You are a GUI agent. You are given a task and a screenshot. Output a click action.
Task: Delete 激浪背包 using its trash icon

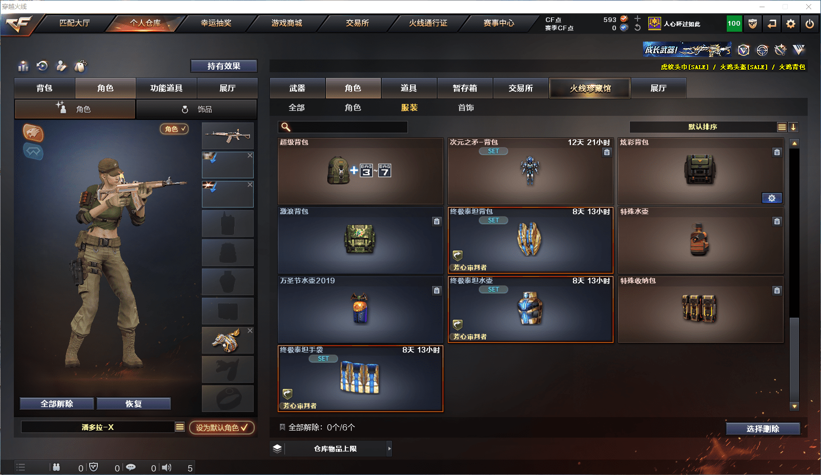(x=437, y=221)
